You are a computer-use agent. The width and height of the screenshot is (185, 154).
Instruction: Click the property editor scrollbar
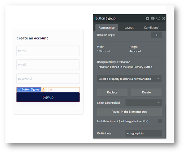[x=165, y=121]
